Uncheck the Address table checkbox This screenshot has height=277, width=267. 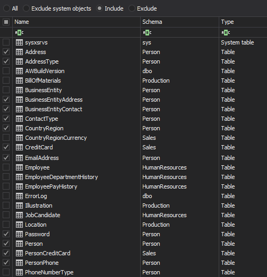pos(6,52)
